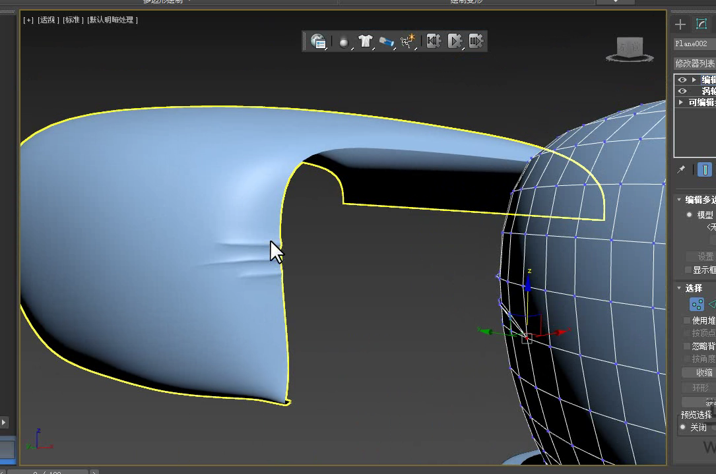This screenshot has height=474, width=716.
Task: Open the Create panel plus tab
Action: point(680,24)
